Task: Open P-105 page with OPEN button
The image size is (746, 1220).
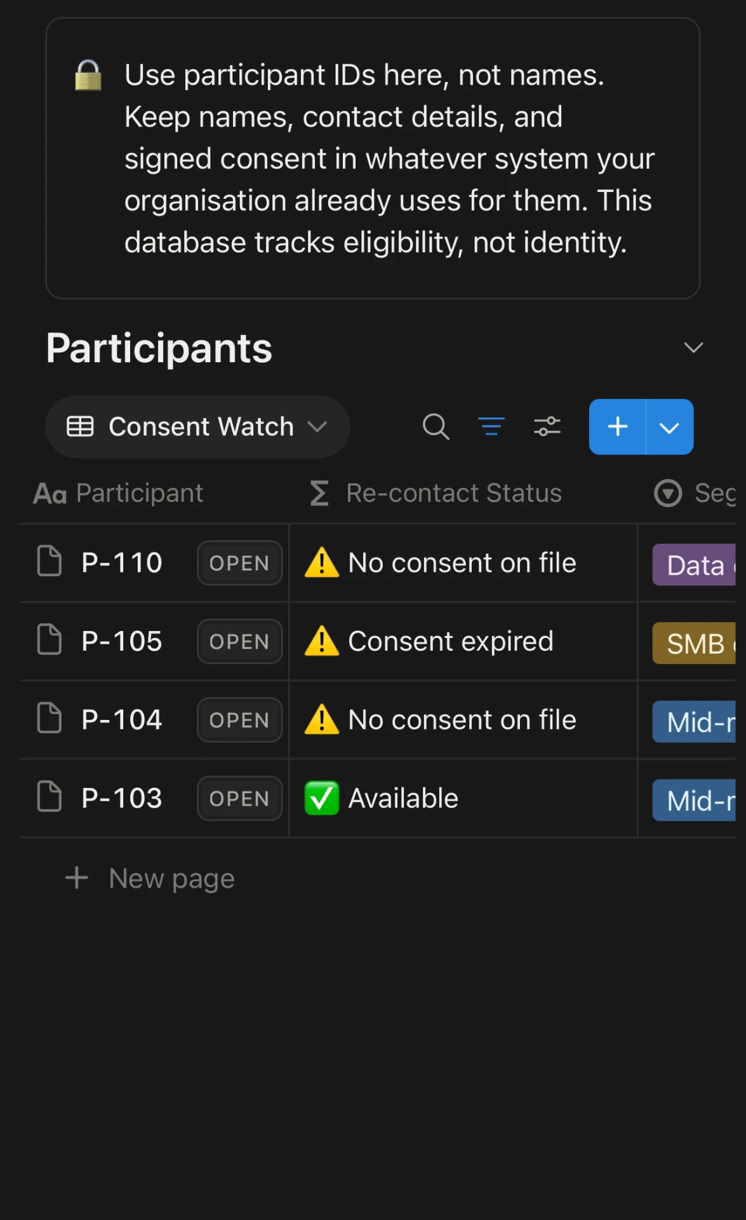Action: [x=239, y=642]
